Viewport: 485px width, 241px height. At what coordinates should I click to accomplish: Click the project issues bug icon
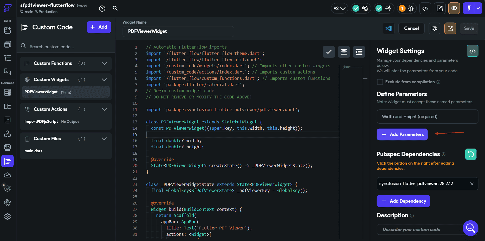[411, 8]
